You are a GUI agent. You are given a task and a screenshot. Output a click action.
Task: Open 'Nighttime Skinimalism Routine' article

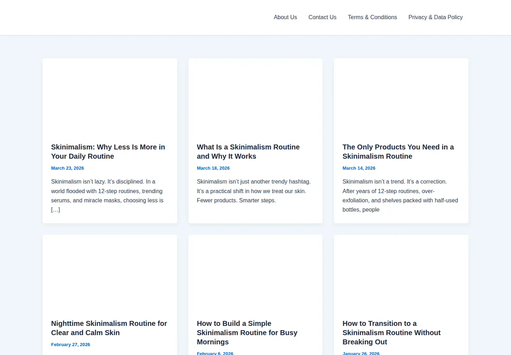pyautogui.click(x=109, y=328)
